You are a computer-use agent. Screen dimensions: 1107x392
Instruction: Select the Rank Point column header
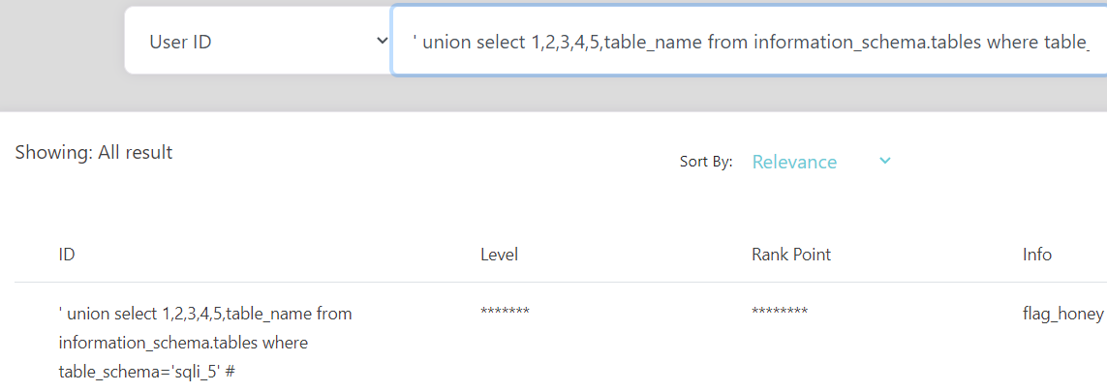(x=791, y=255)
